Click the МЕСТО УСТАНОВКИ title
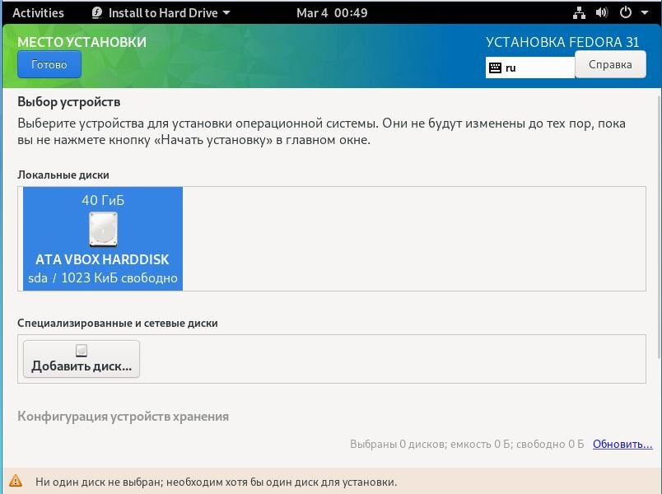 point(82,42)
